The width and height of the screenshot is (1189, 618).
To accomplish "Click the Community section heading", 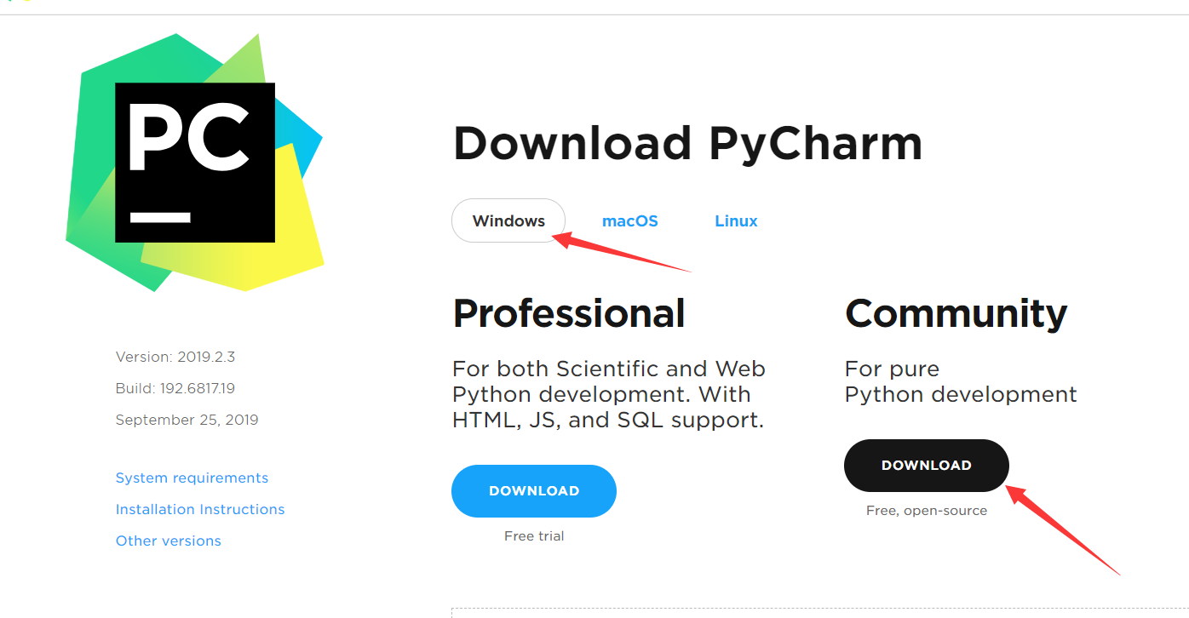I will tap(956, 313).
